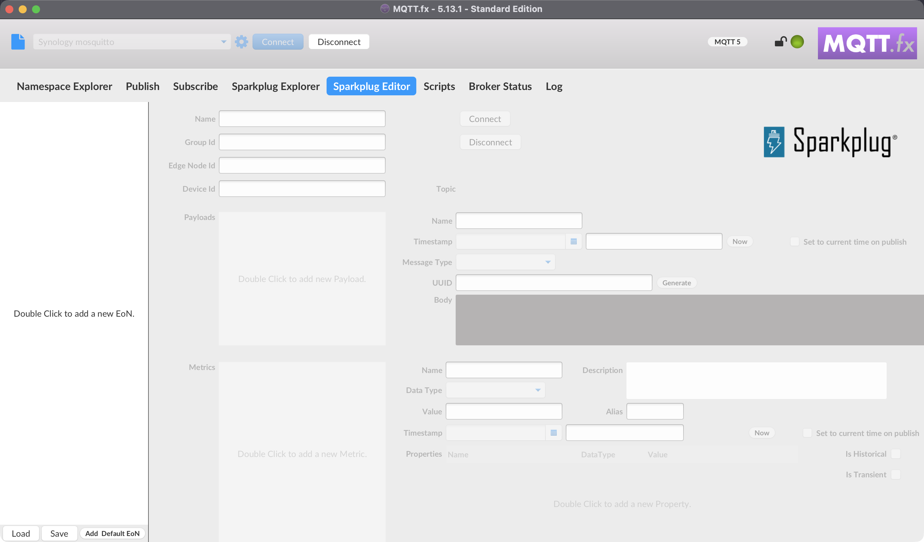Click the metric Description text area
Image resolution: width=924 pixels, height=542 pixels.
point(757,381)
